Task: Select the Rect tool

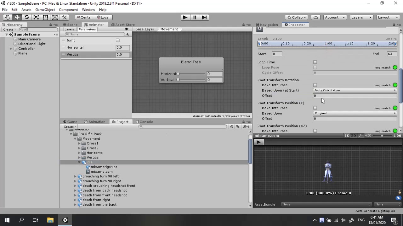Action: (46, 17)
